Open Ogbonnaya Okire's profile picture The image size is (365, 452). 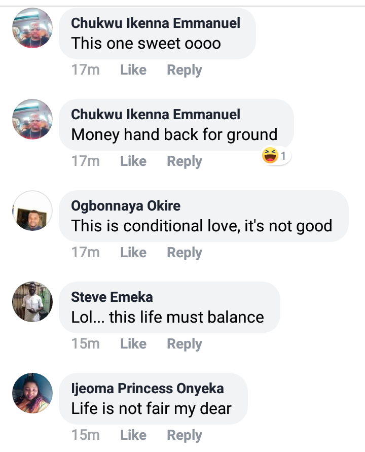point(32,211)
